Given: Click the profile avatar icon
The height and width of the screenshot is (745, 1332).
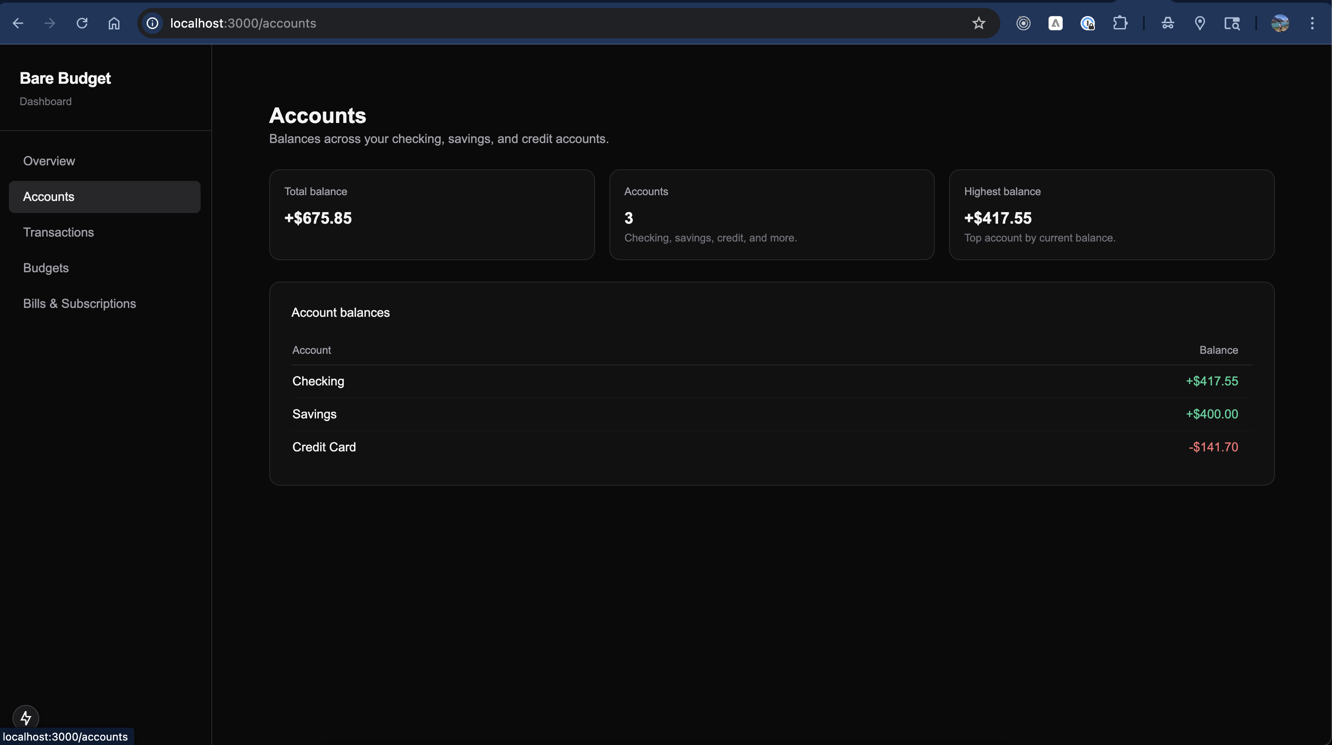Looking at the screenshot, I should coord(1280,23).
